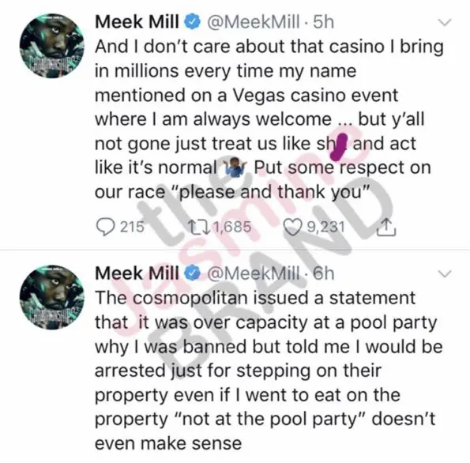
Task: Open the shrugging emoji in first tweet
Action: coord(235,168)
